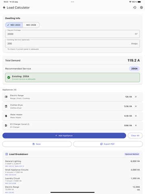Click the Dwelling Info heading

pos(12,18)
